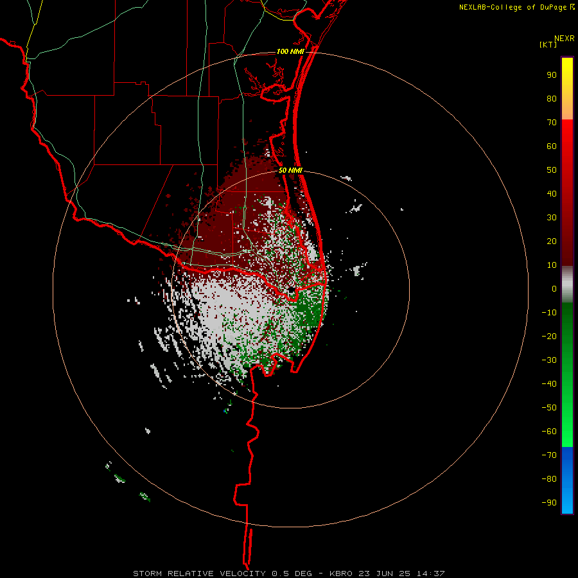Click the 100 NMI range ring label

coord(290,51)
